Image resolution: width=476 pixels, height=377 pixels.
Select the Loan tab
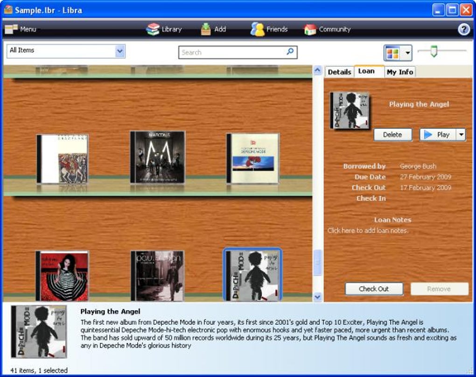(366, 71)
